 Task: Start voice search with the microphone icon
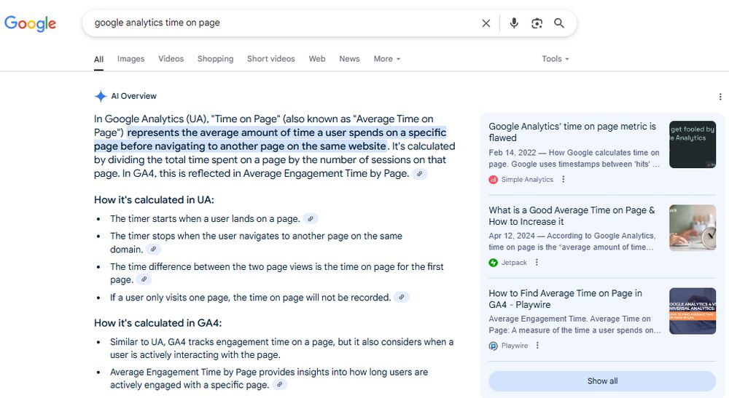514,23
